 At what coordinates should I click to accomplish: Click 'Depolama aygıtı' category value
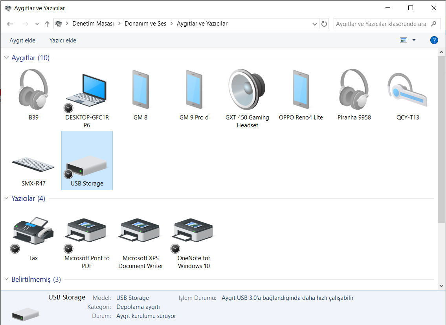[x=138, y=307]
